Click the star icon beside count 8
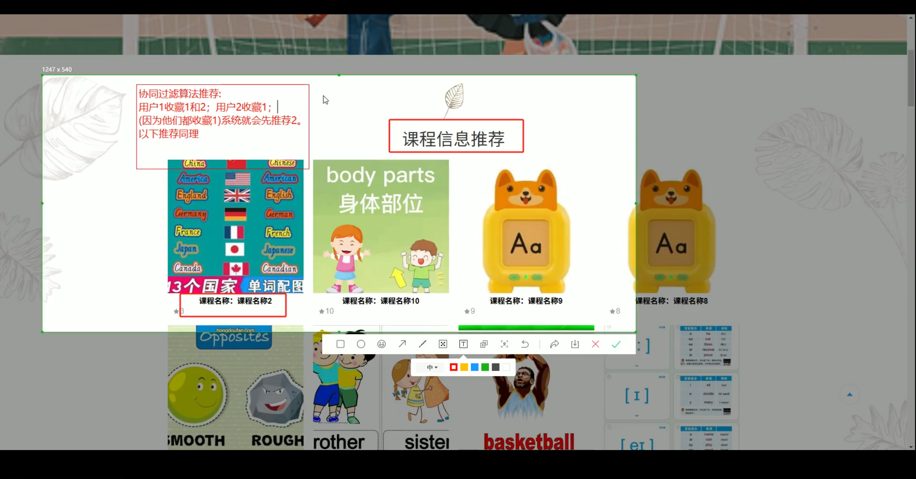The image size is (916, 479). click(x=612, y=311)
